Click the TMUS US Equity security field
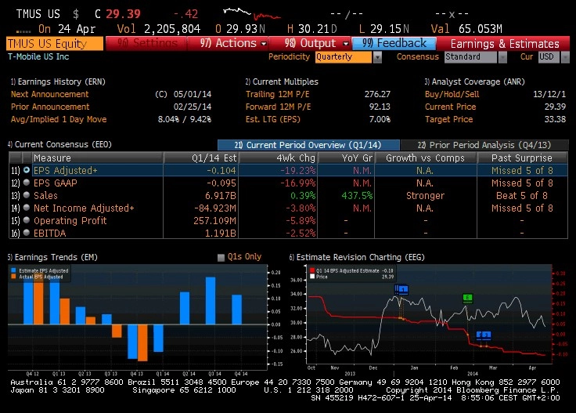Screen dimensions: 576x413 [x=55, y=44]
